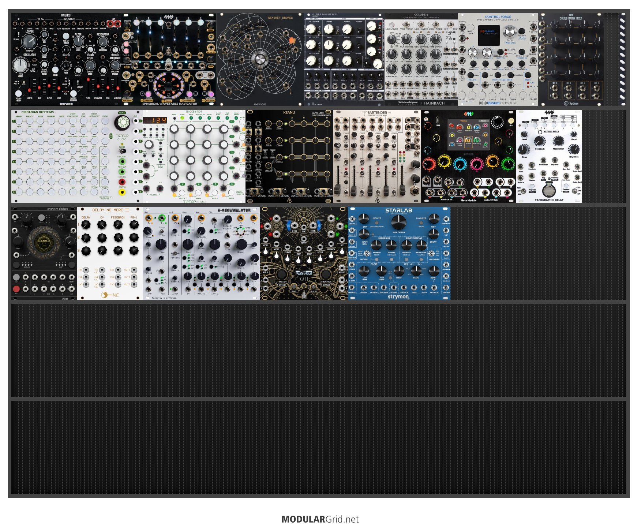
Task: Click the Tiptop Audio logo on Circadian Rhythms
Action: click(x=122, y=137)
